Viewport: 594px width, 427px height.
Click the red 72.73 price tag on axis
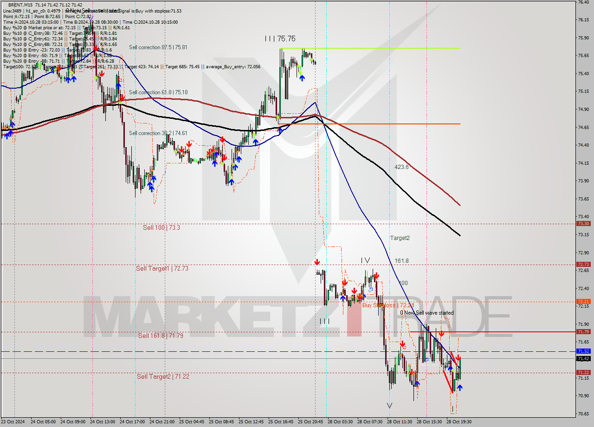click(x=583, y=264)
